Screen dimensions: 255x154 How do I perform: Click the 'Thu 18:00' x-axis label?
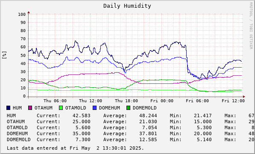126,101
